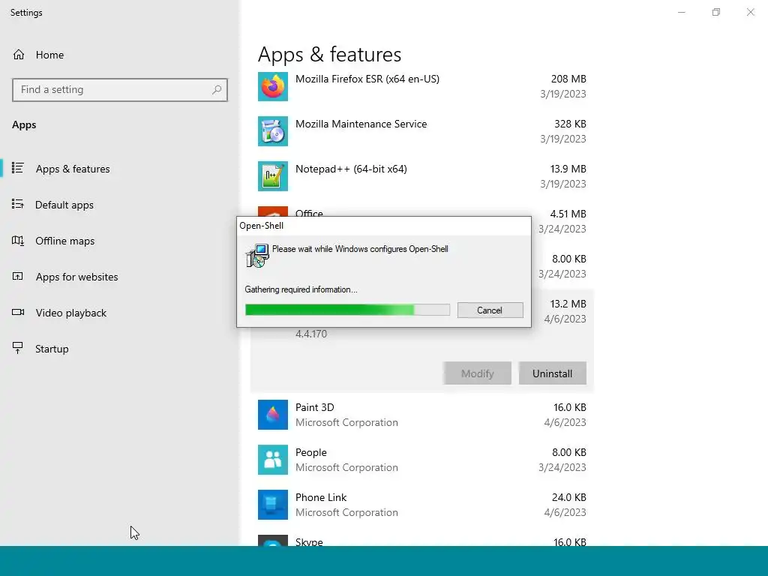Go to Offline maps settings

pyautogui.click(x=64, y=241)
